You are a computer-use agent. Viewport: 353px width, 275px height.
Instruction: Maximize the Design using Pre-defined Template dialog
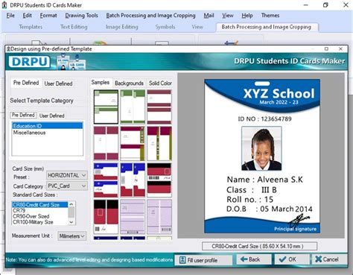tap(326, 49)
